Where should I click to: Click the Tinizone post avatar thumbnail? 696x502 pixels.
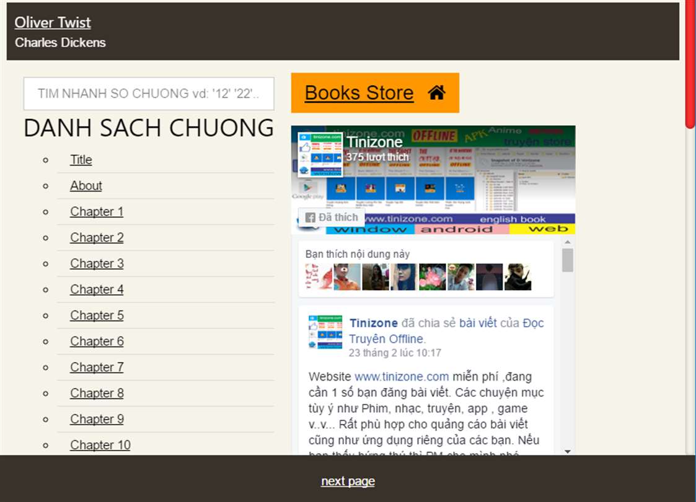[x=325, y=332]
